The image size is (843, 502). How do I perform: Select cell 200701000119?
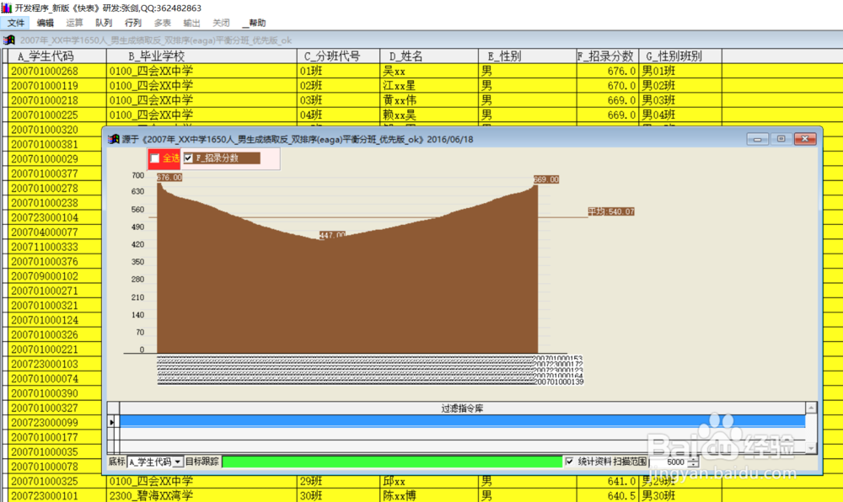(57, 85)
